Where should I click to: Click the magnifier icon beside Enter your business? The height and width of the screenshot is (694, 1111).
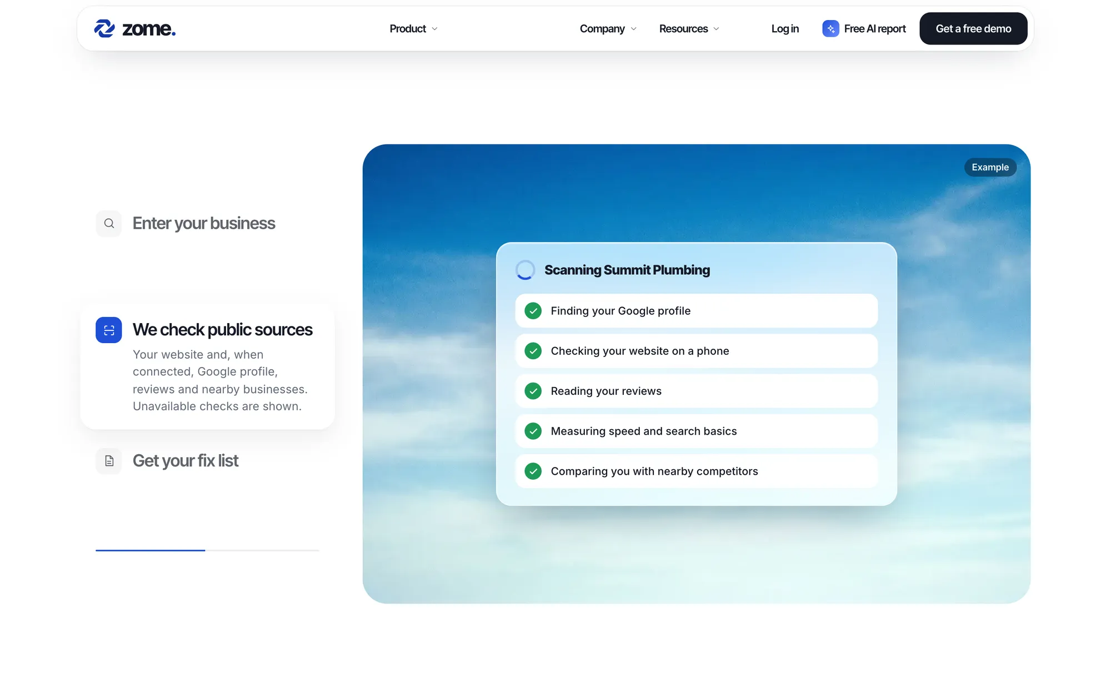pos(109,223)
